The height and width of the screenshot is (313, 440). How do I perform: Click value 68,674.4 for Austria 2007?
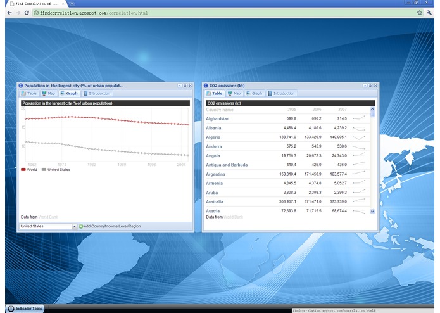339,211
